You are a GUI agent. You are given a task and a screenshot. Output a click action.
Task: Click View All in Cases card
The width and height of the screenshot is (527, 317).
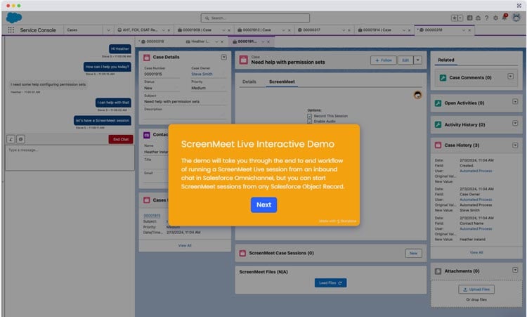185,246
